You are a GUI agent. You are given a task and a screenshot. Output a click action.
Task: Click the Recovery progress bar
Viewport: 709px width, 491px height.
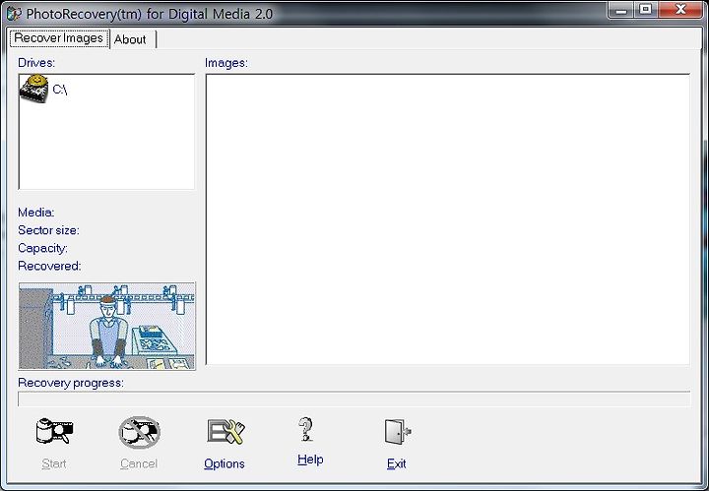pyautogui.click(x=354, y=399)
